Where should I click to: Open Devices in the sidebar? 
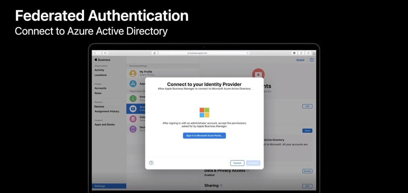click(x=99, y=107)
